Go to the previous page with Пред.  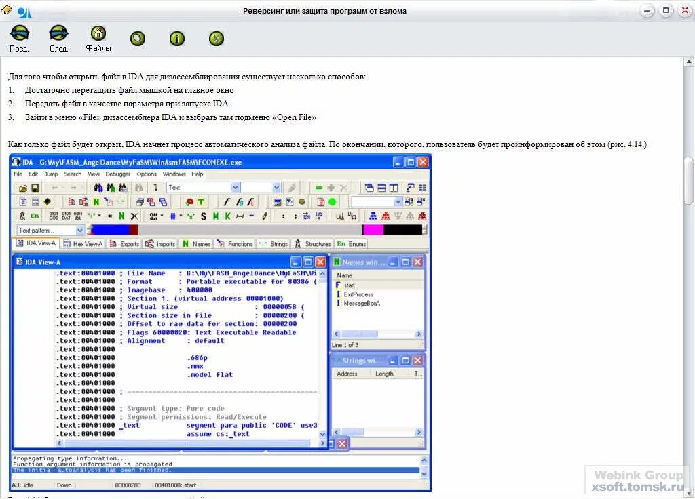pos(19,38)
